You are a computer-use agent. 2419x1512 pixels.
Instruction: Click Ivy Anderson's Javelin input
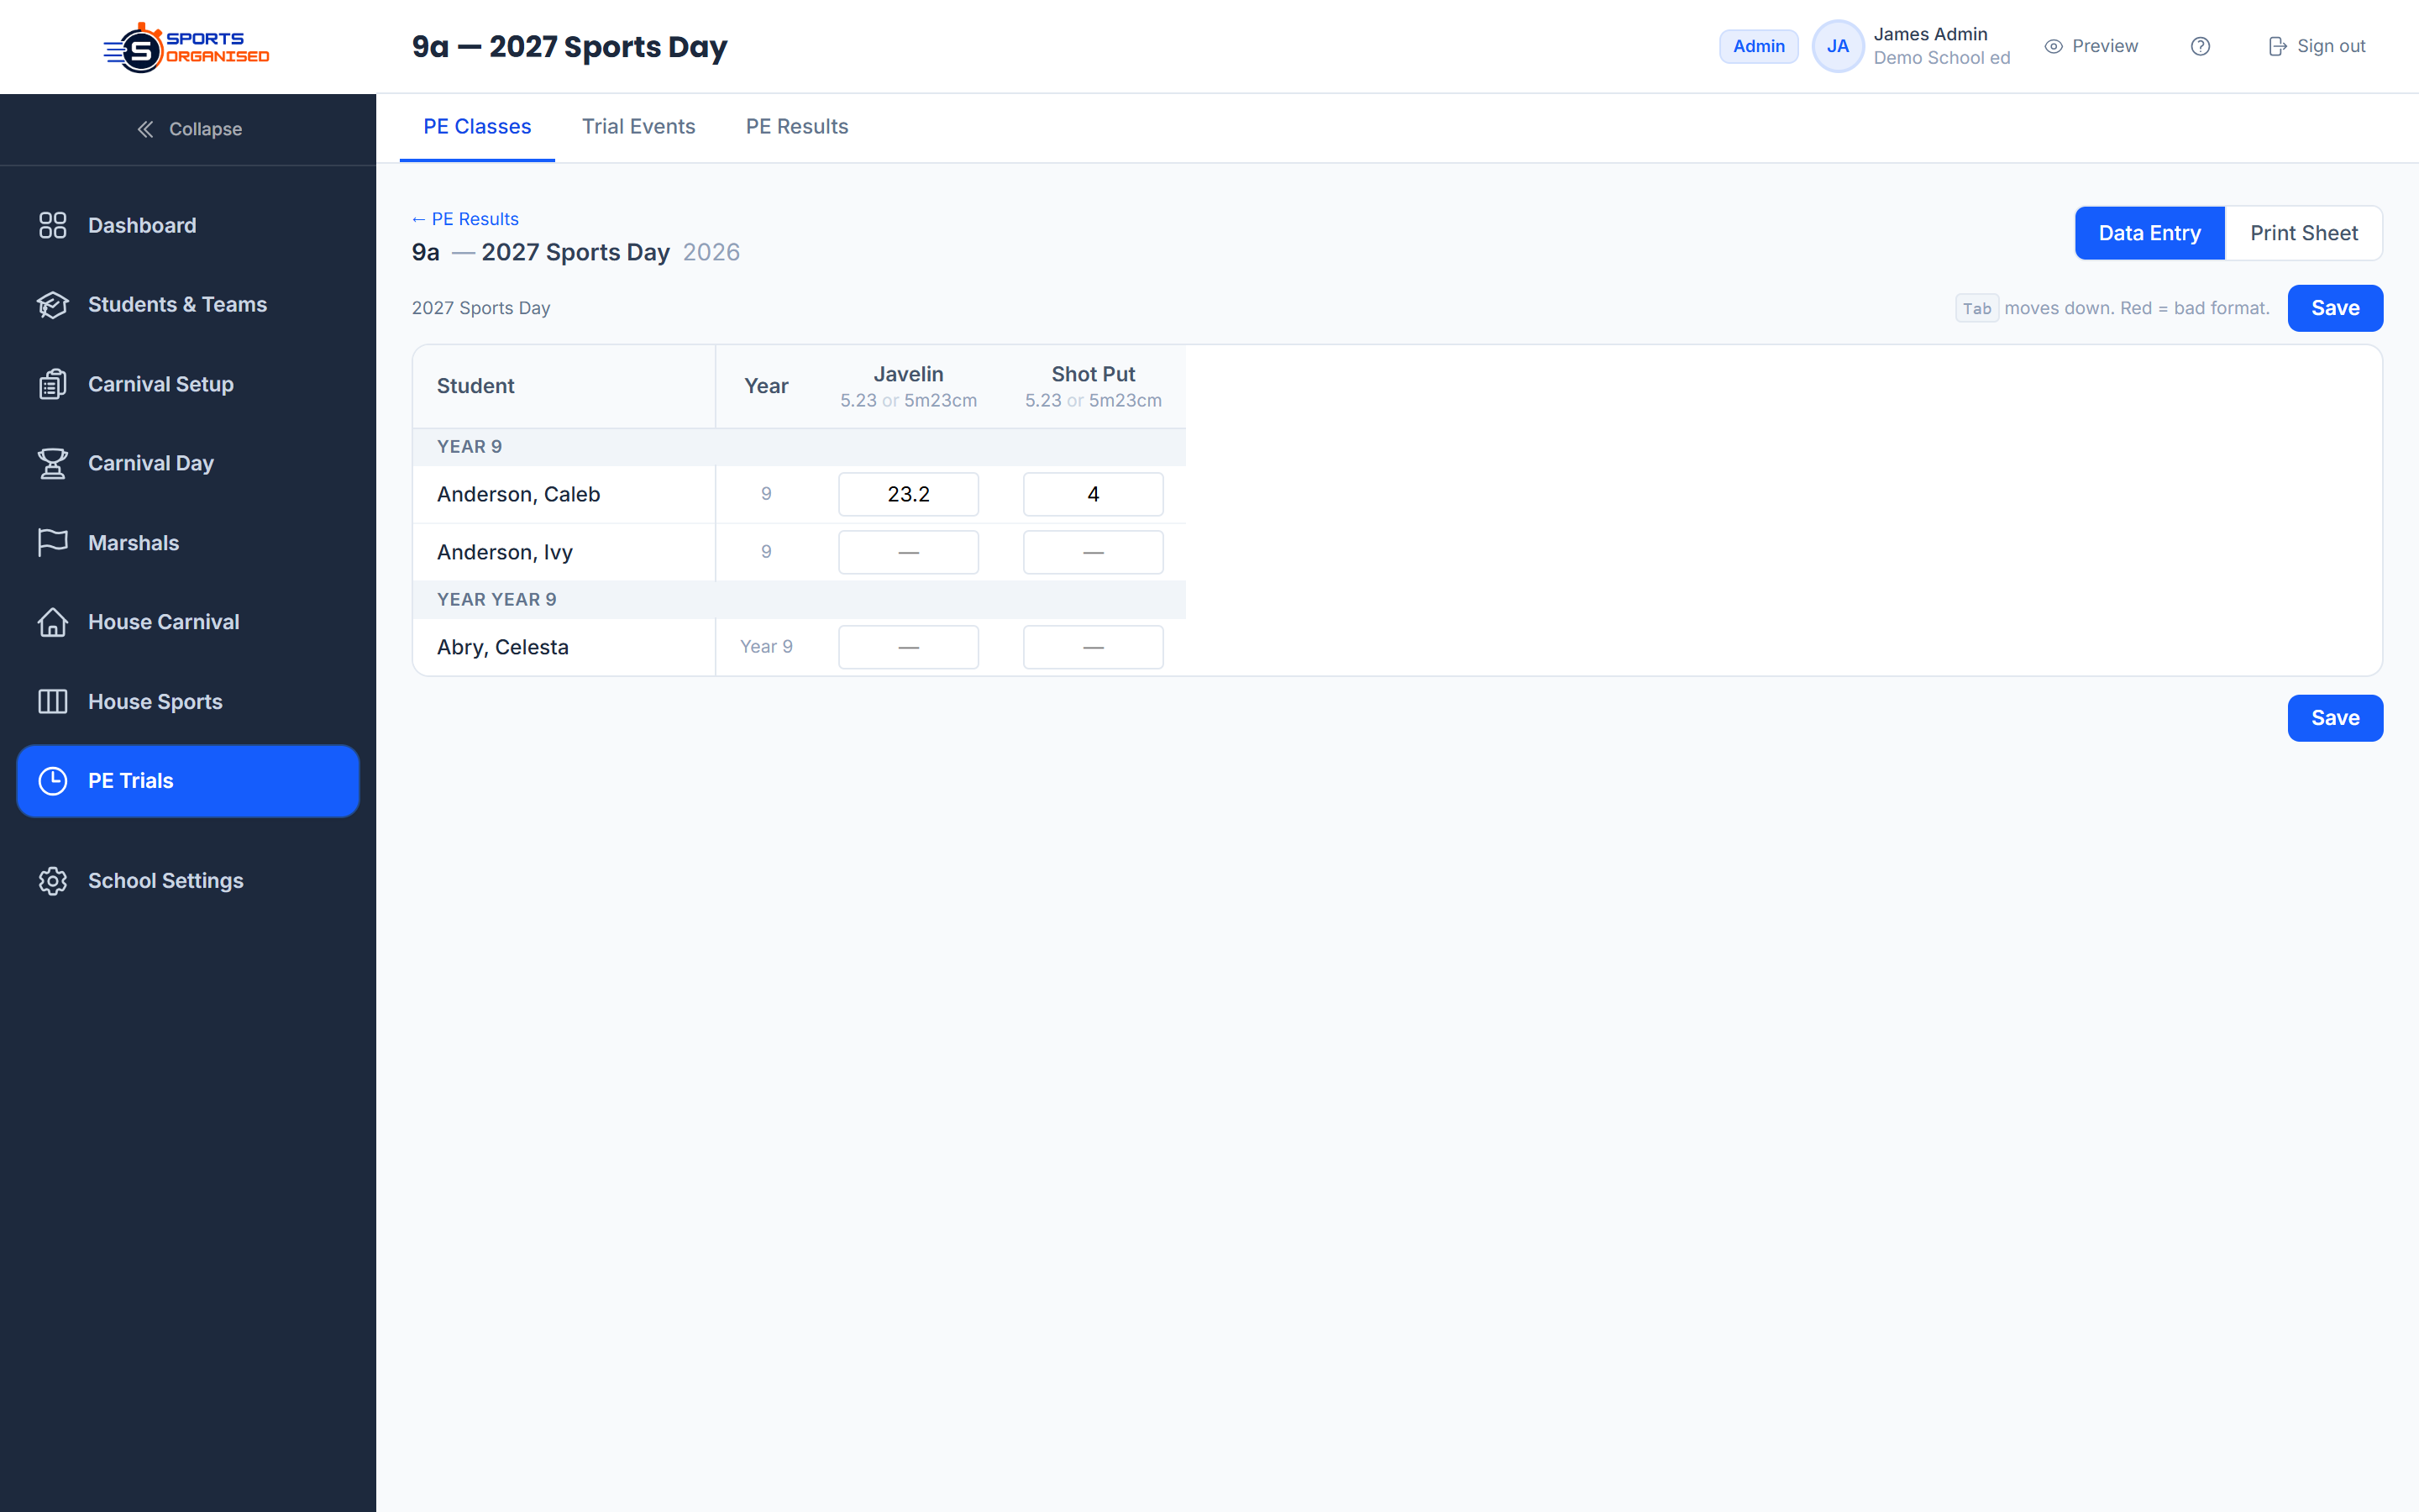click(908, 552)
